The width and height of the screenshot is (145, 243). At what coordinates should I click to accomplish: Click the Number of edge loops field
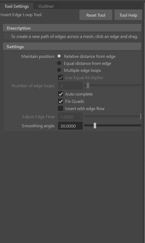coord(70,86)
